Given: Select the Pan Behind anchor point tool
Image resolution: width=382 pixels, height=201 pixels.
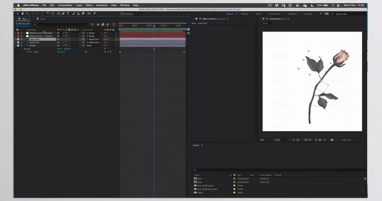Looking at the screenshot, I should (x=53, y=14).
